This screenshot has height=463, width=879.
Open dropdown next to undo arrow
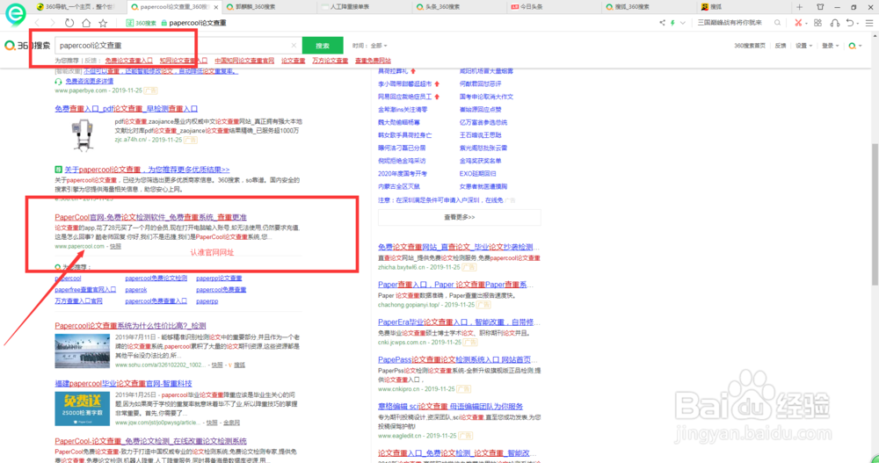click(x=859, y=24)
